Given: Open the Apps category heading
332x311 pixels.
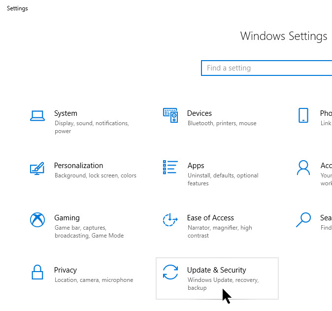Looking at the screenshot, I should point(196,166).
